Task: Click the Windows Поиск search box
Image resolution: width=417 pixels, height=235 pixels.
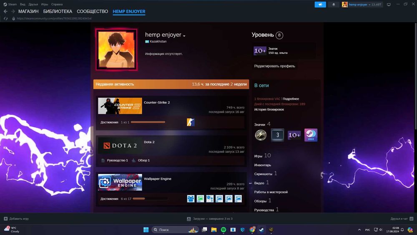Action: point(175,230)
